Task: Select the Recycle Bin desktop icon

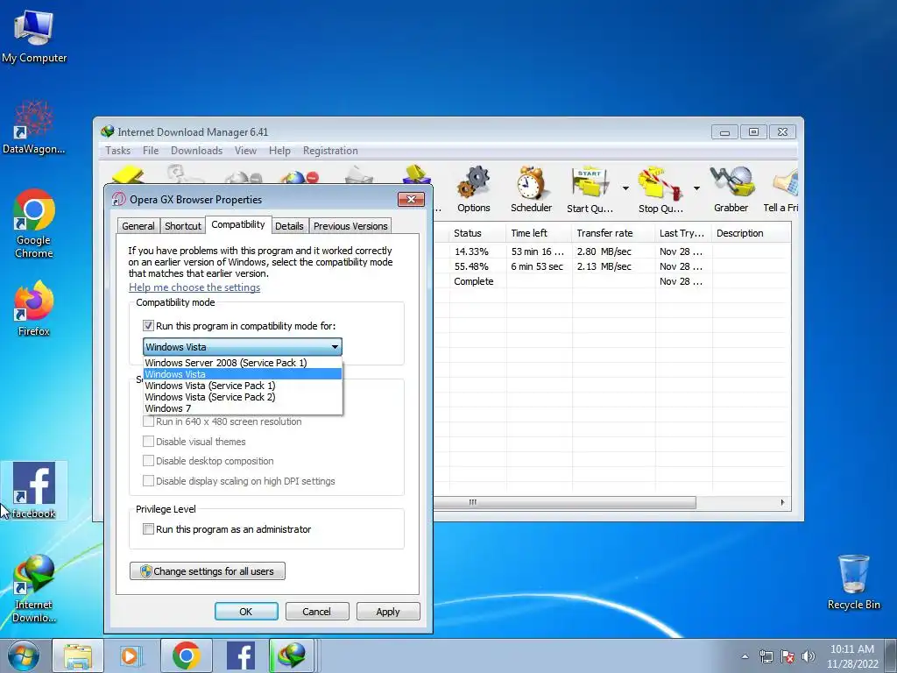Action: pyautogui.click(x=853, y=583)
